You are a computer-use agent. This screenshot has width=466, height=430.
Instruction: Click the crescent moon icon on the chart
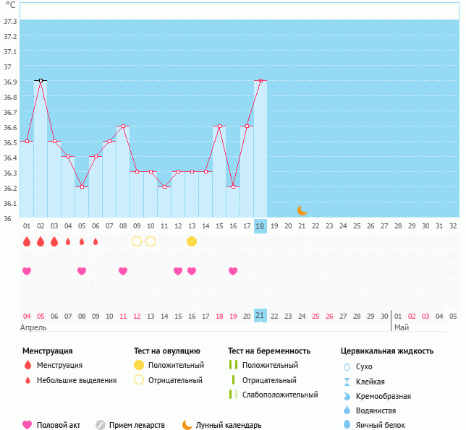tap(302, 210)
